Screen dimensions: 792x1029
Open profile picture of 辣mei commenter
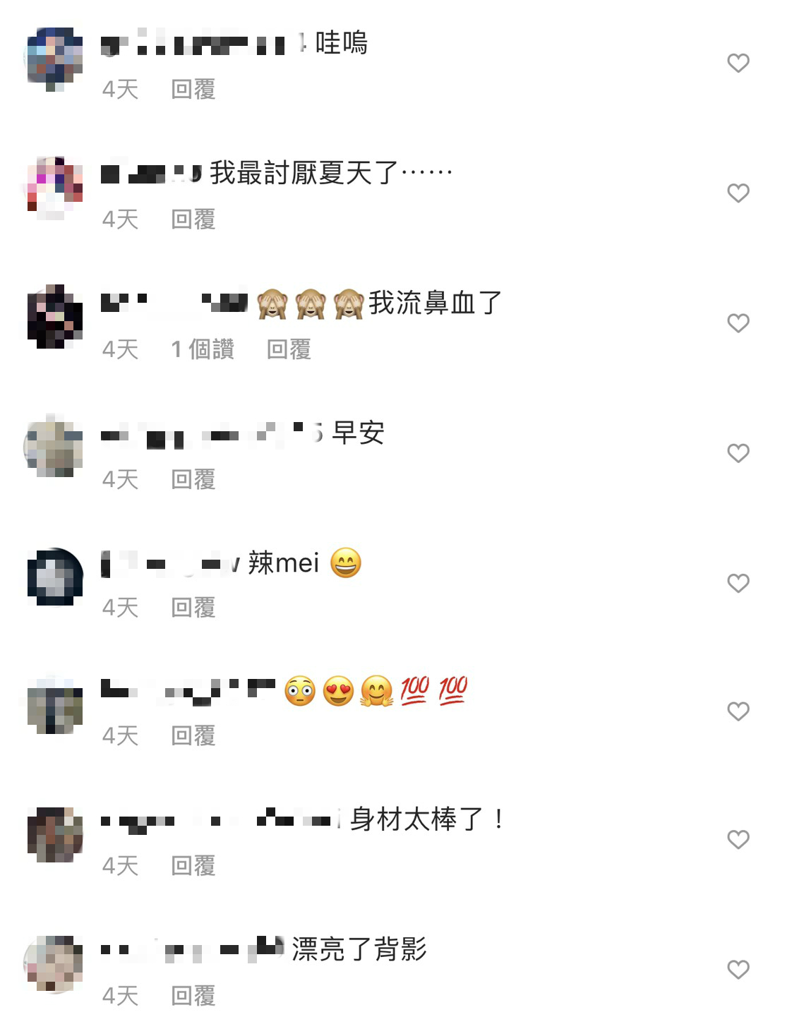[x=54, y=577]
